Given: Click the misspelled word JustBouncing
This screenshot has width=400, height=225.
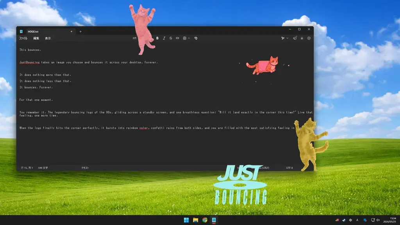Looking at the screenshot, I should pos(30,62).
